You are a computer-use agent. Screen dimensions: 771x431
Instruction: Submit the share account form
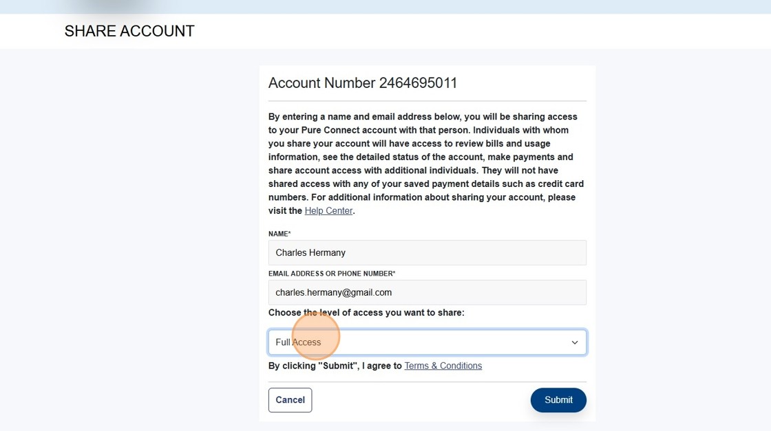[x=558, y=399]
